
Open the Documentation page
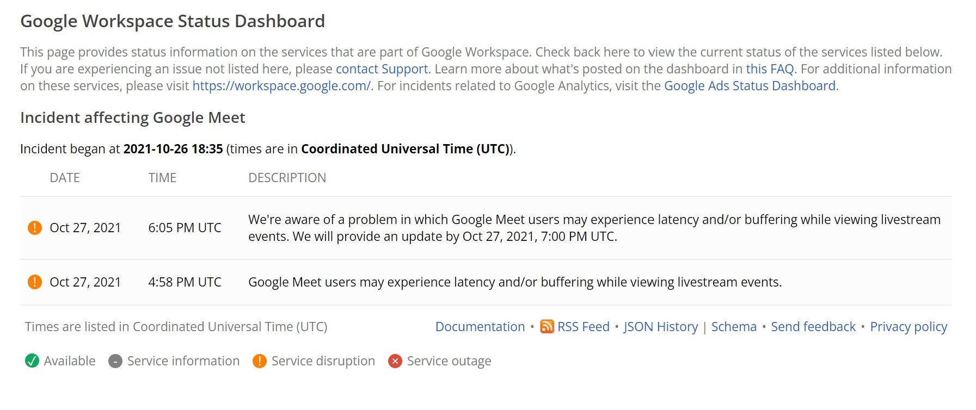pyautogui.click(x=480, y=327)
